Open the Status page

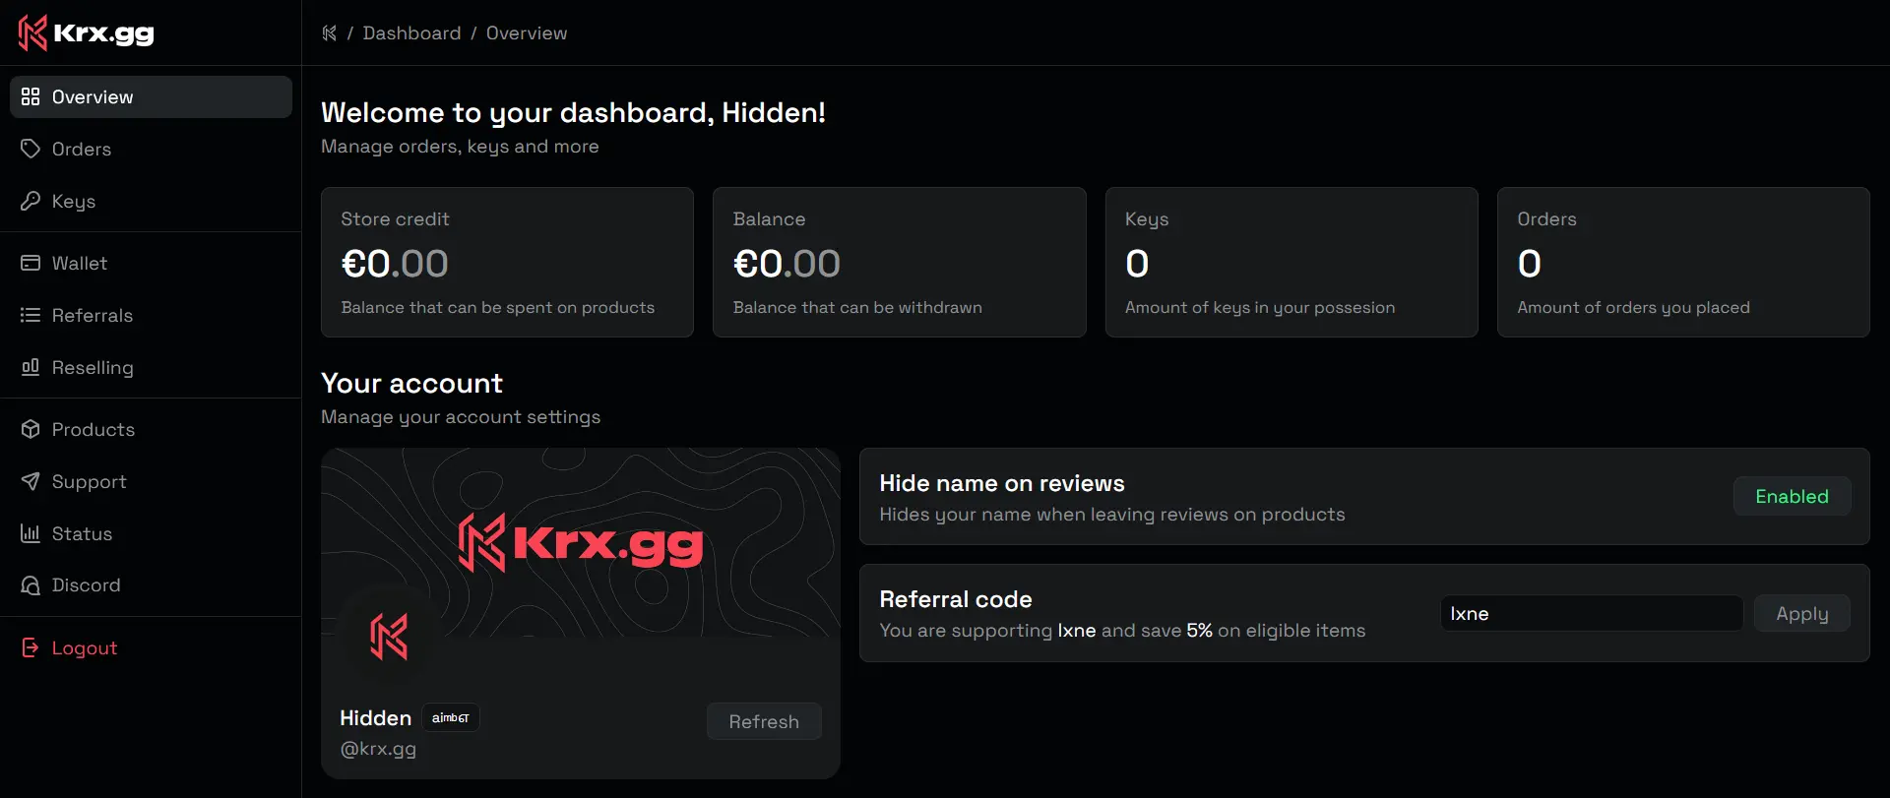coord(82,533)
